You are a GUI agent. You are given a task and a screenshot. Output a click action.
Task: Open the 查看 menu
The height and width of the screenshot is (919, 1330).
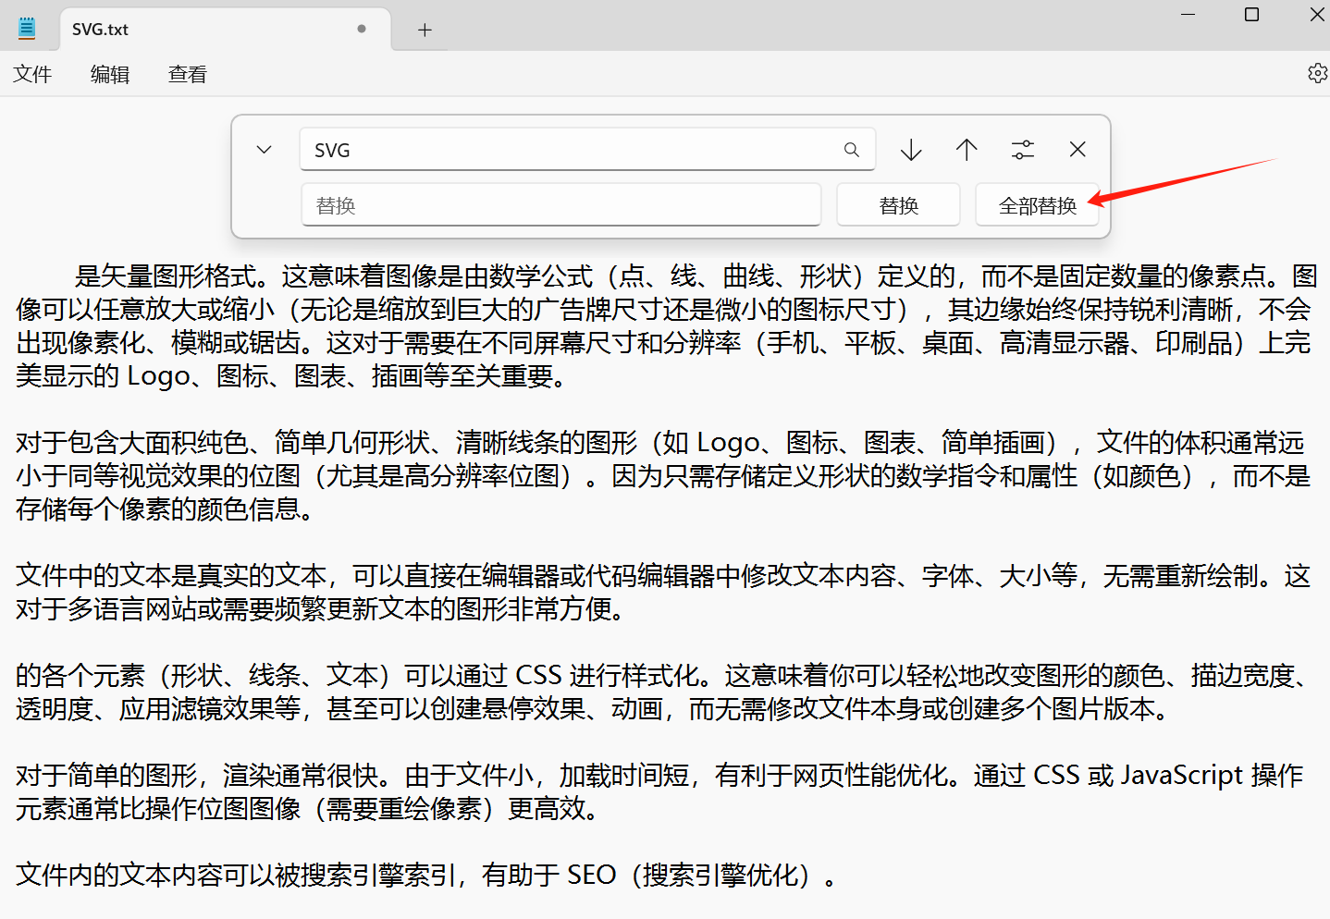187,73
